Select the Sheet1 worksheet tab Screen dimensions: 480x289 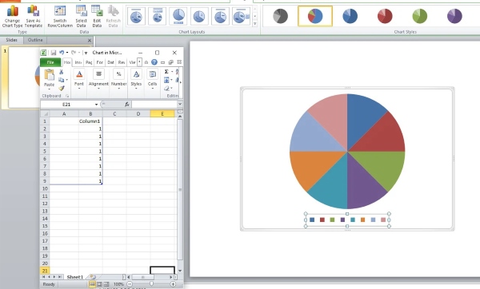pyautogui.click(x=75, y=277)
